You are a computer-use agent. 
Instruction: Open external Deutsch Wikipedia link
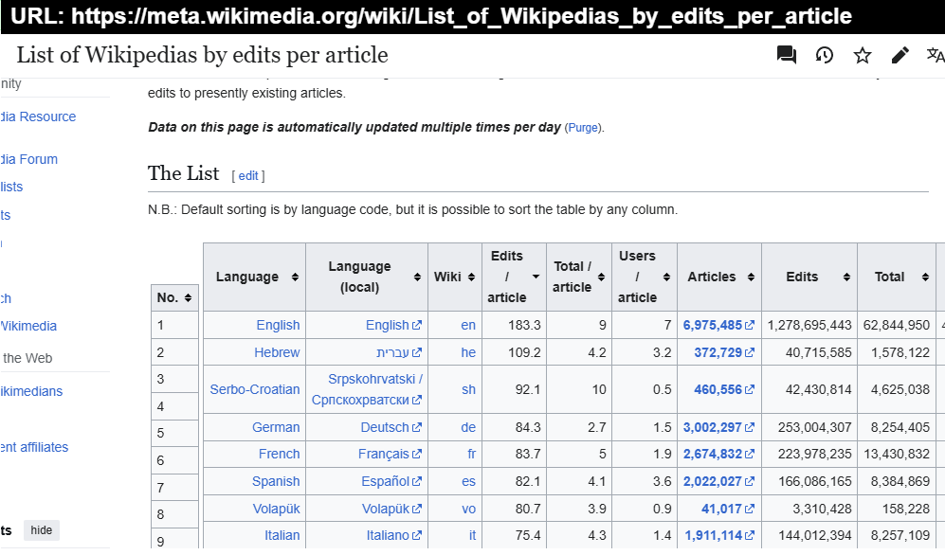coord(391,427)
